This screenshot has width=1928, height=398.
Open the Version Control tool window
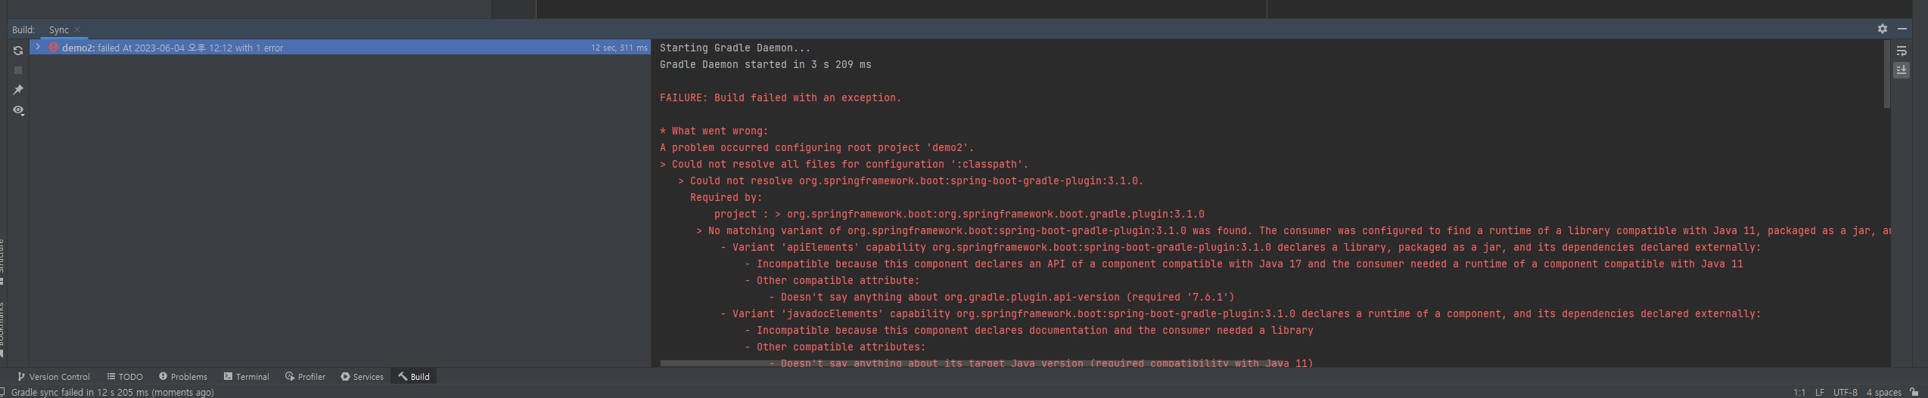[x=53, y=377]
